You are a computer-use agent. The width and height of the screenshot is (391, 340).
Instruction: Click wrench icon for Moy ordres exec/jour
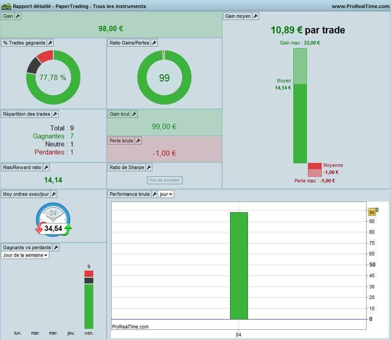(x=54, y=194)
